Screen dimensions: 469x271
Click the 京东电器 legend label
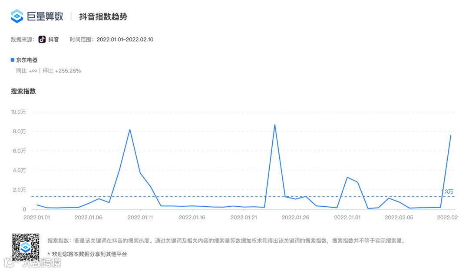tap(27, 60)
